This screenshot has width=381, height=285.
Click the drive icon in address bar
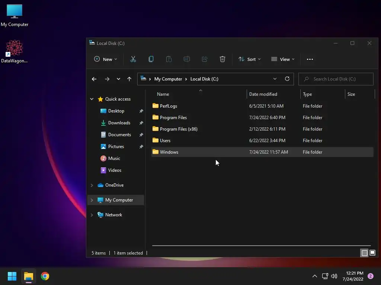[x=143, y=79]
